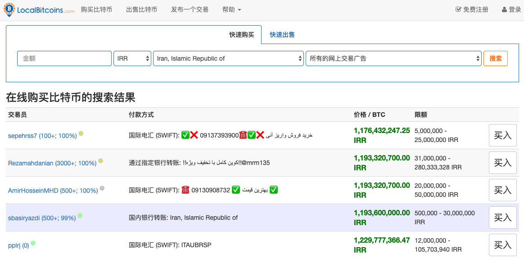Open the IRR currency dropdown
Screen dimensions: 524x262
pos(132,58)
